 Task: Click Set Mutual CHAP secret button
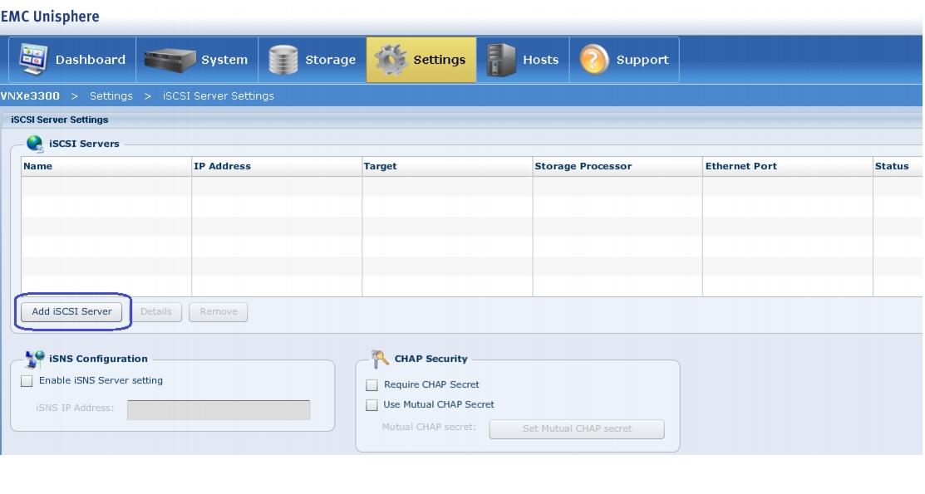coord(577,429)
